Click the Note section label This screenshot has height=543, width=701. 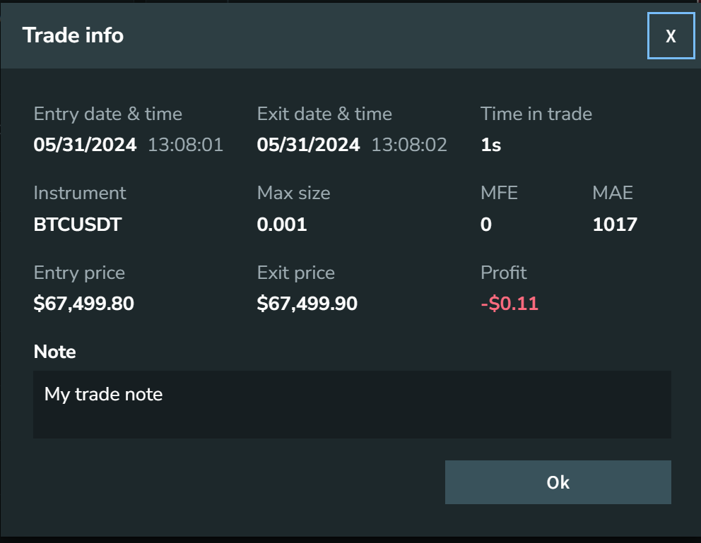54,351
